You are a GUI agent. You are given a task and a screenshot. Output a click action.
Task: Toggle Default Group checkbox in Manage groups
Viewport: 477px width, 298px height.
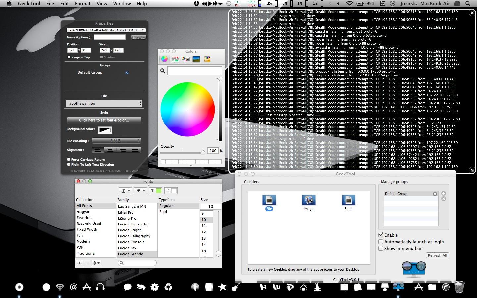(x=435, y=194)
